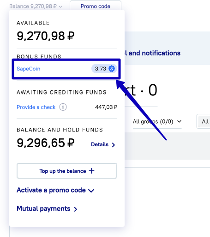Image resolution: width=210 pixels, height=237 pixels.
Task: Open balance Details link
Action: tap(100, 144)
